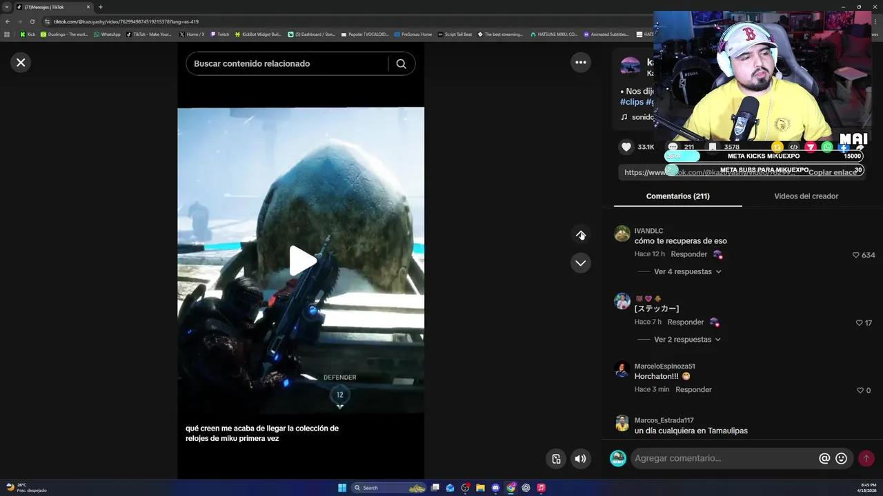Open IVANDLC's profile avatar
This screenshot has width=883, height=496.
pos(622,234)
